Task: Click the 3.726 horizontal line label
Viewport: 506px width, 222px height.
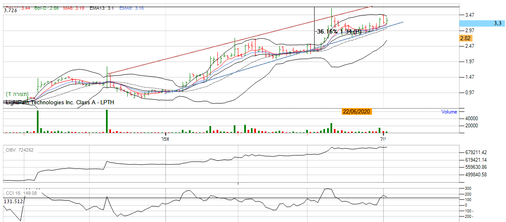Action: point(10,10)
